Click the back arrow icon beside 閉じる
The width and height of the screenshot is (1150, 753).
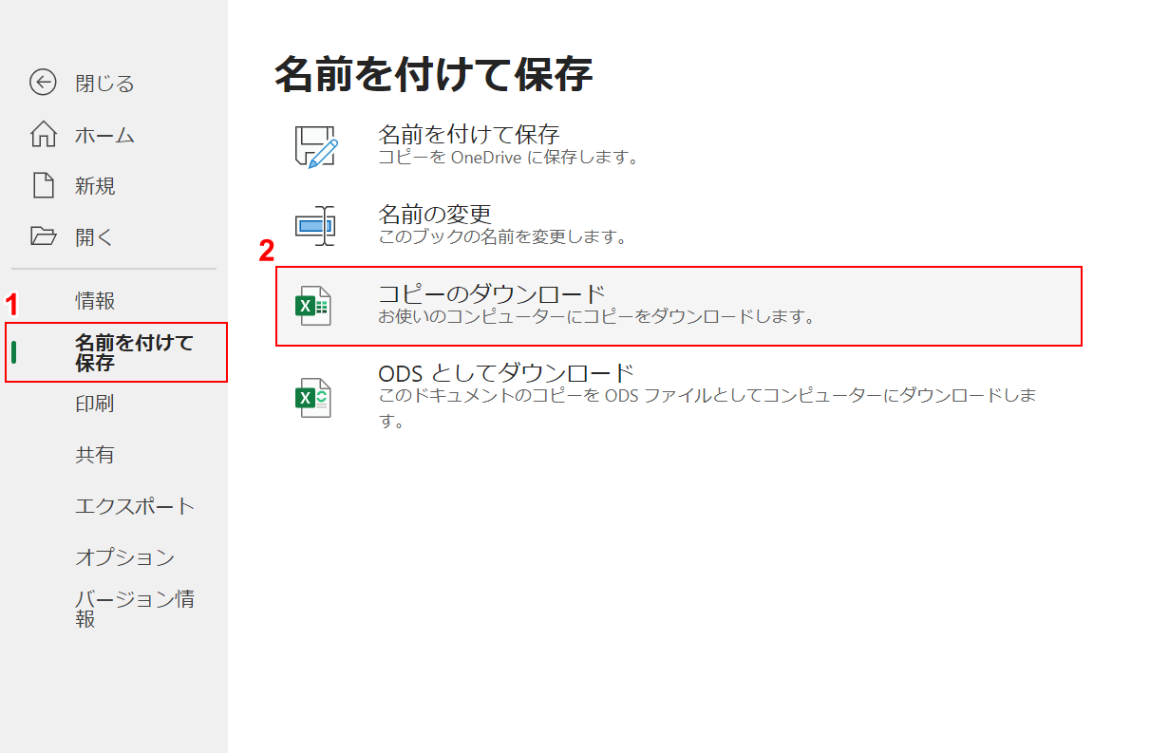tap(43, 84)
